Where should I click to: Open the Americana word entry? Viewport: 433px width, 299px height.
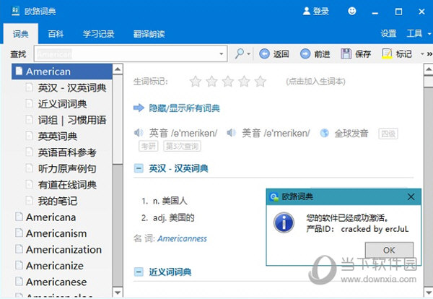tap(51, 217)
